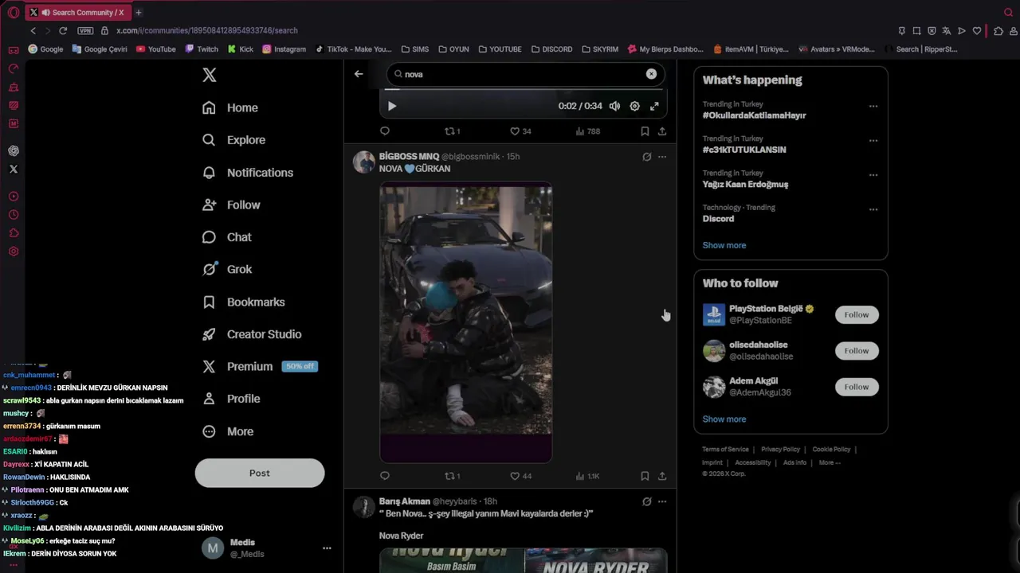Expand the video to fullscreen
Image resolution: width=1020 pixels, height=573 pixels.
tap(654, 106)
